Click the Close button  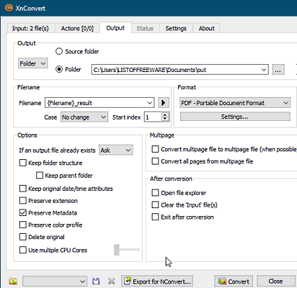pos(276,281)
